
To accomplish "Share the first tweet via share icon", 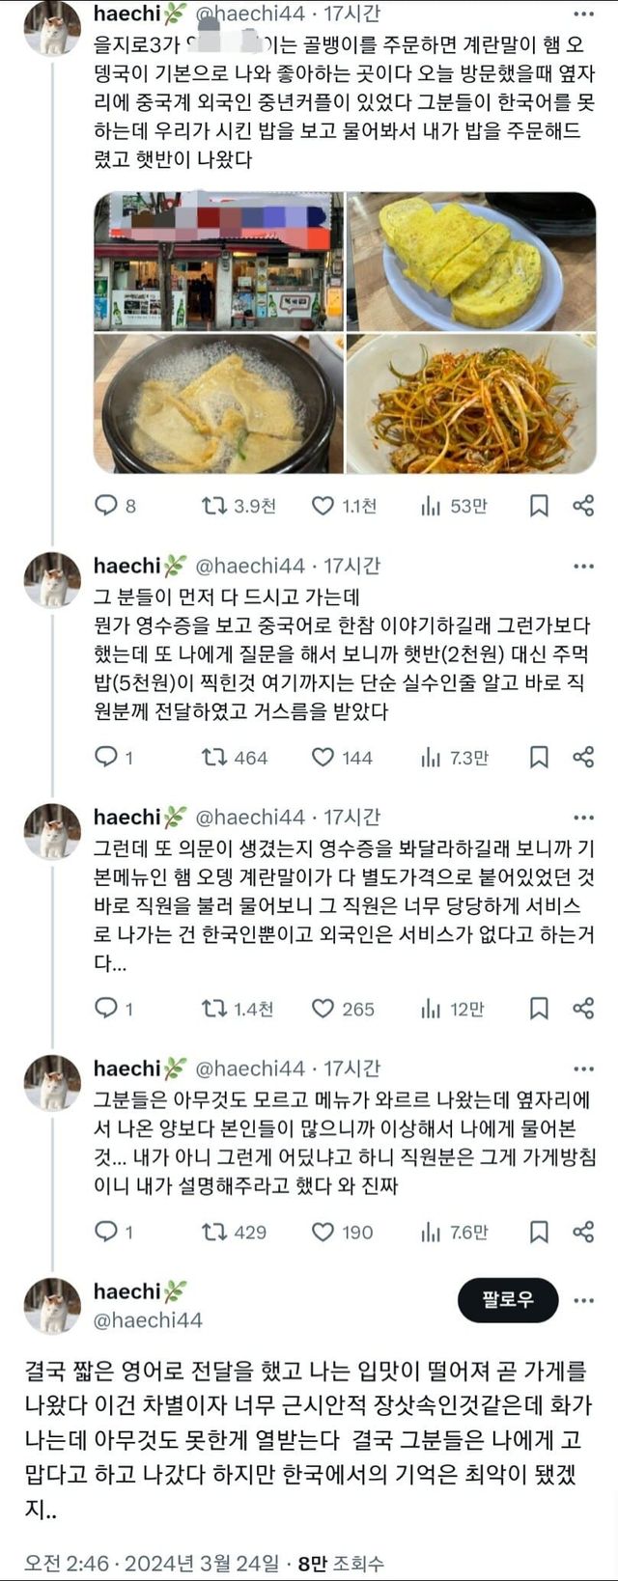I will [x=583, y=505].
